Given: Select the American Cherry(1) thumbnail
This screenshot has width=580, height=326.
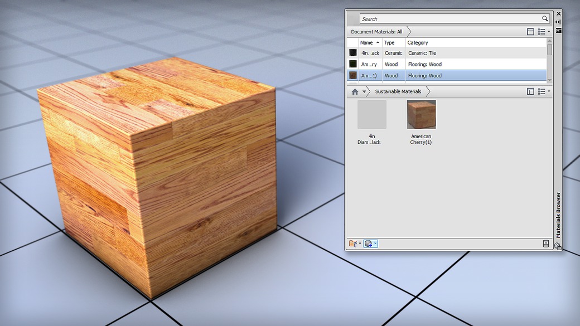Looking at the screenshot, I should pyautogui.click(x=421, y=115).
